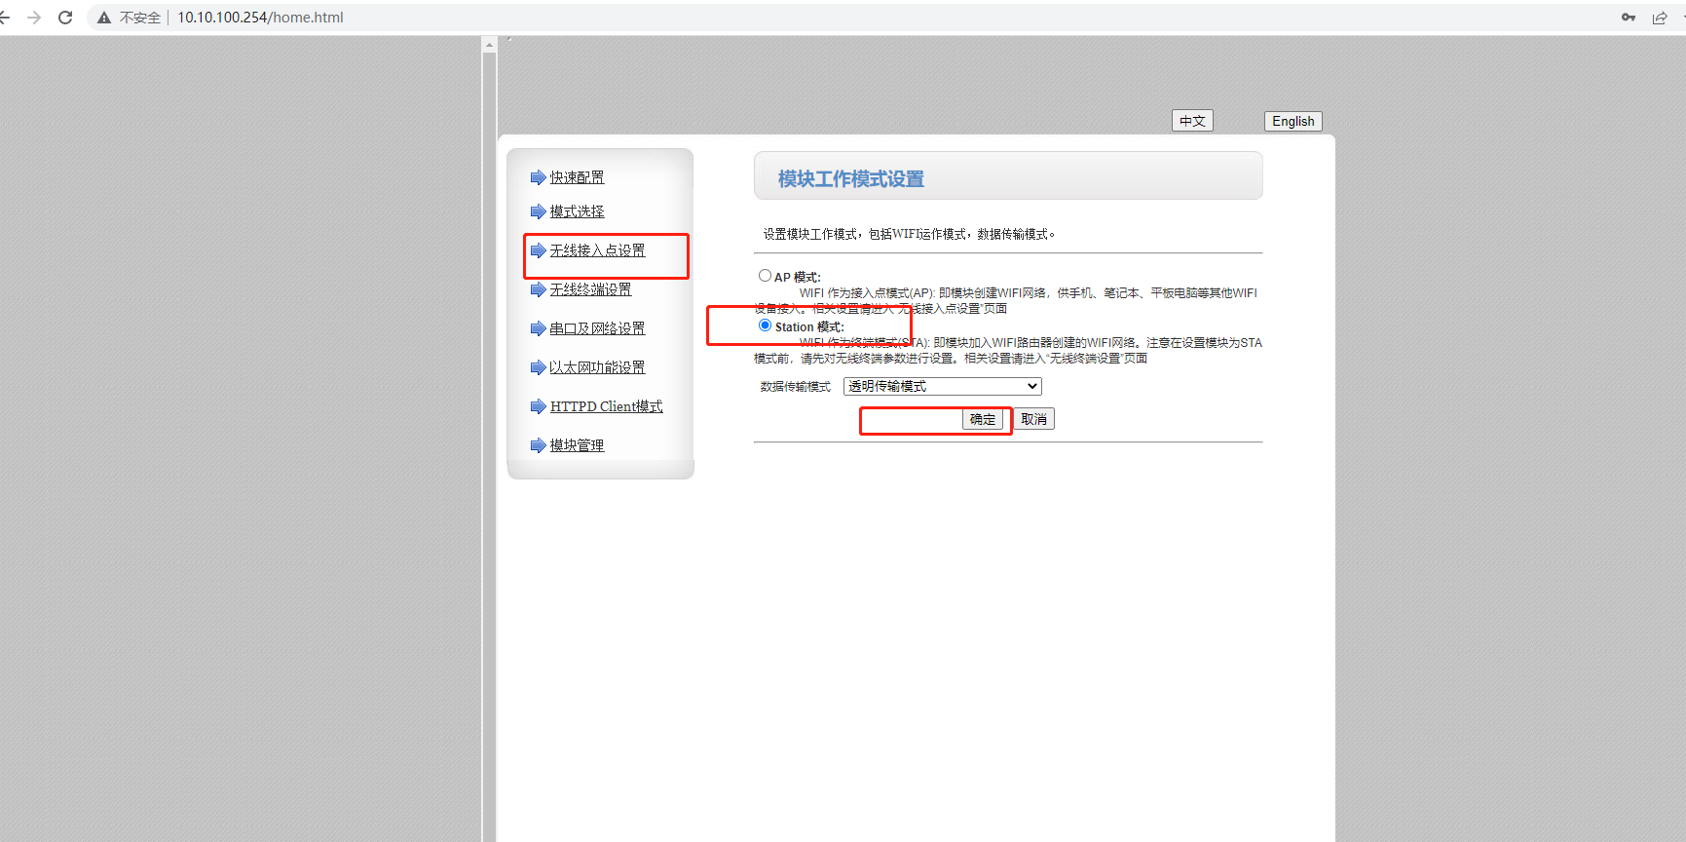1686x842 pixels.
Task: Open the 透明传输模式 dropdown
Action: [x=942, y=387]
